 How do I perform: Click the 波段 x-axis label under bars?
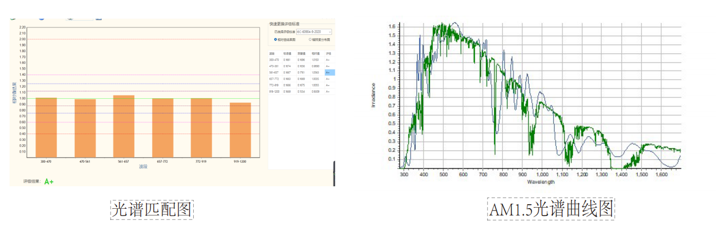click(143, 166)
